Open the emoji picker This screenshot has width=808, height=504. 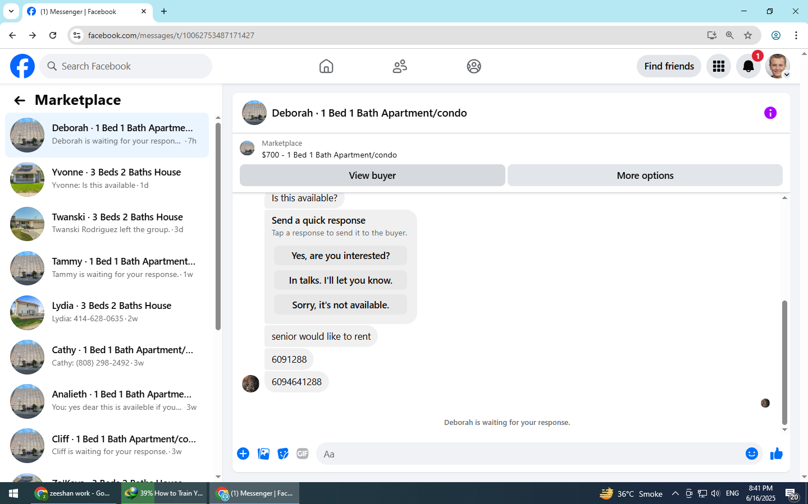[752, 454]
